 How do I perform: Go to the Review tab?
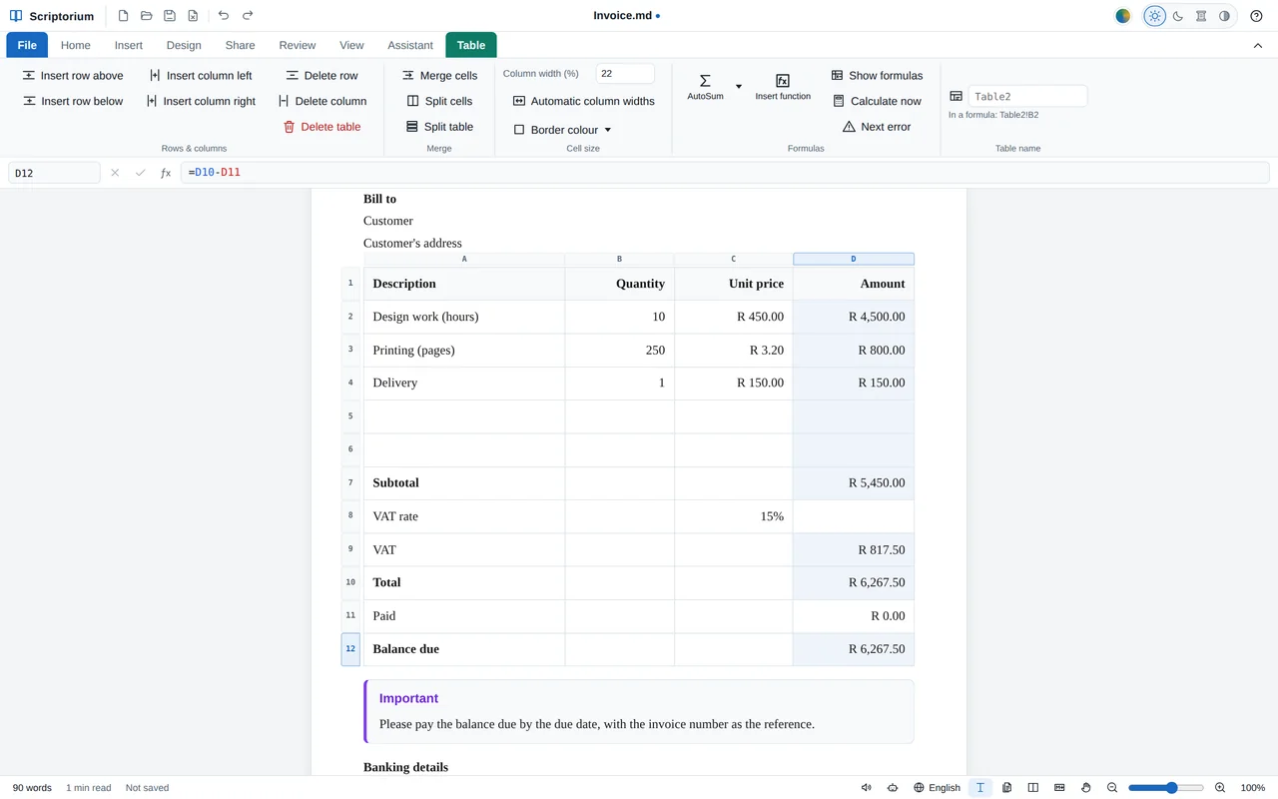(298, 45)
